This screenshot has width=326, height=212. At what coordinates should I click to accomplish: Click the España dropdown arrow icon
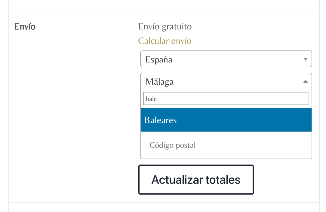(305, 59)
